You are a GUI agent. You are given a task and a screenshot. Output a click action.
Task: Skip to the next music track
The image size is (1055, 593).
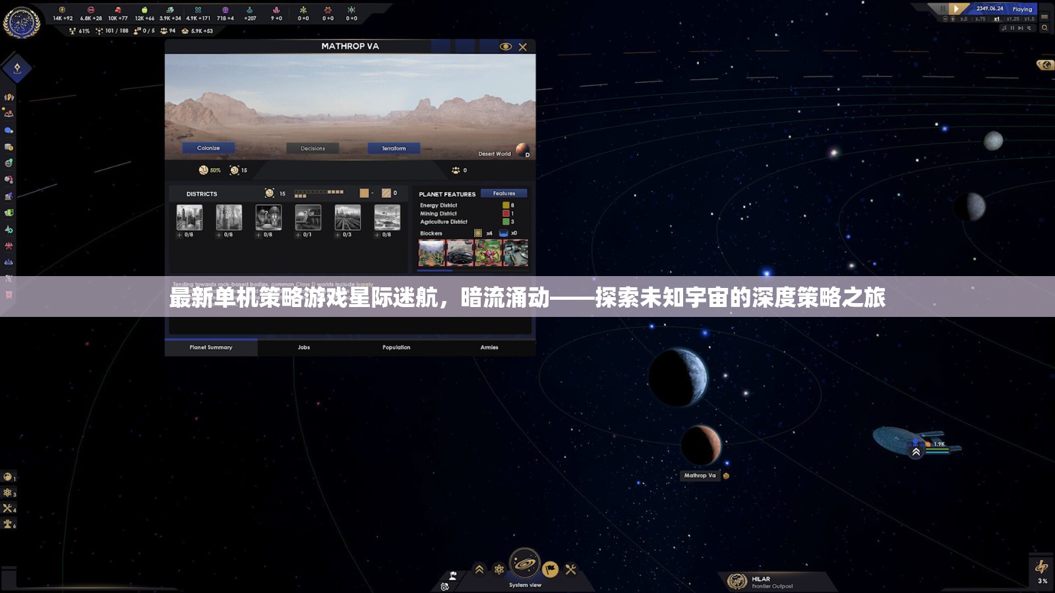click(1021, 28)
